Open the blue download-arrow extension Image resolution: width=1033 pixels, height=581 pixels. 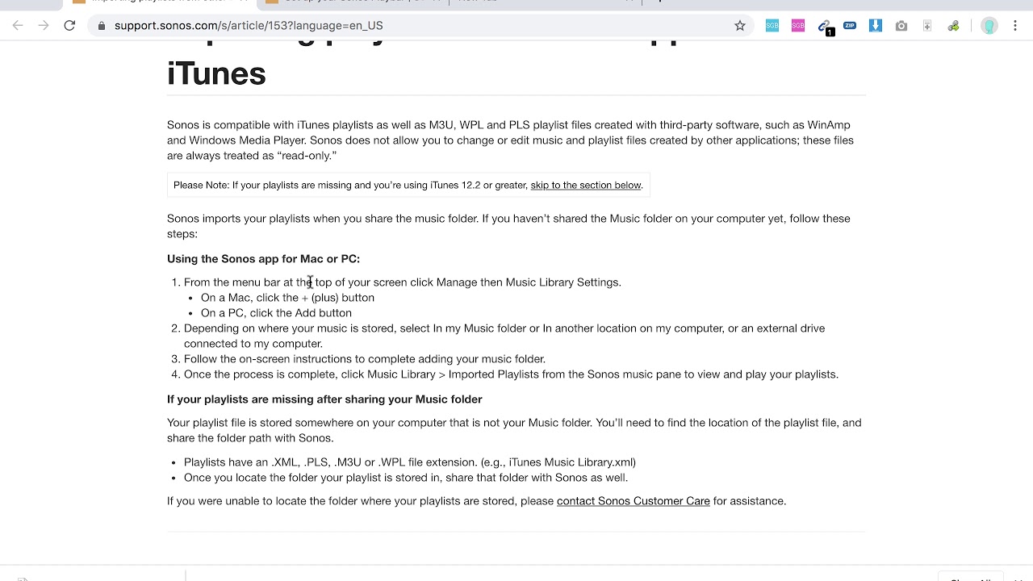[x=876, y=26]
